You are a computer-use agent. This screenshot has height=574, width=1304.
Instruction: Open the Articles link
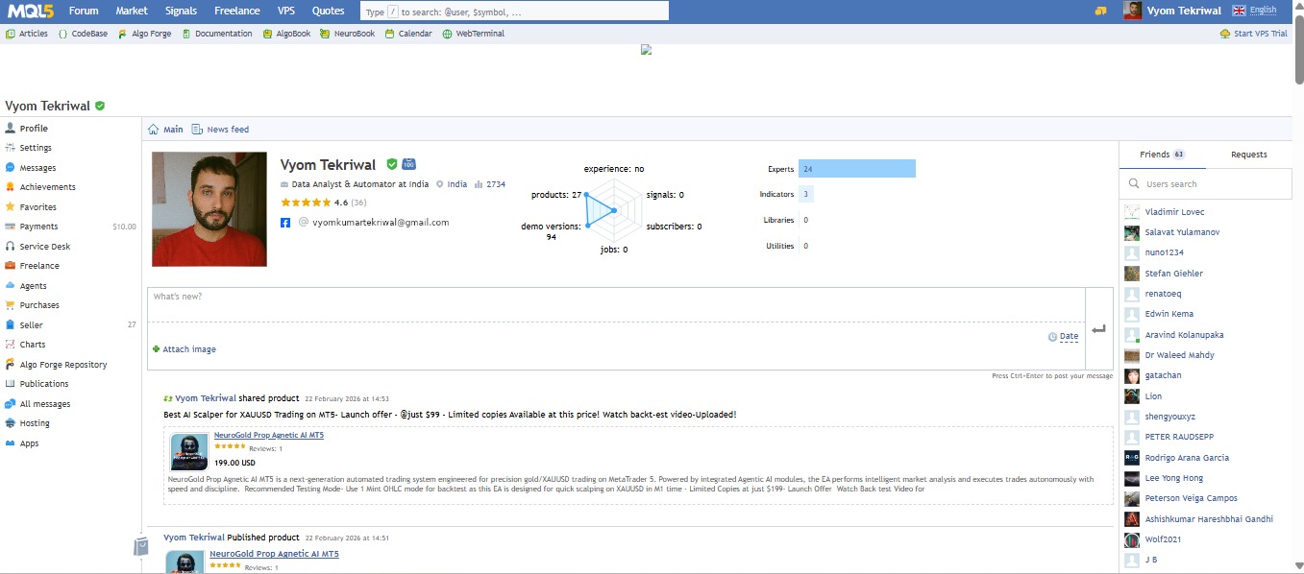pyautogui.click(x=27, y=34)
